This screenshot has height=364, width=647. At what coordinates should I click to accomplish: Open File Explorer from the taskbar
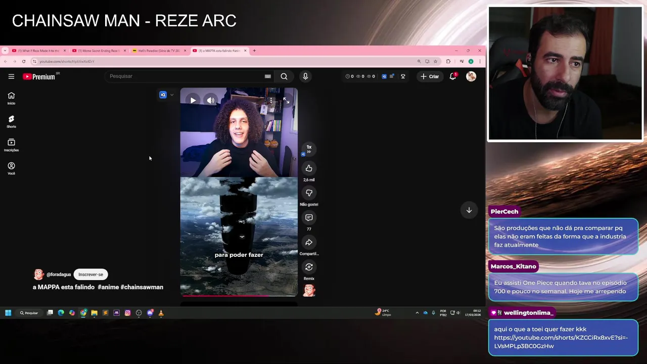pyautogui.click(x=94, y=313)
